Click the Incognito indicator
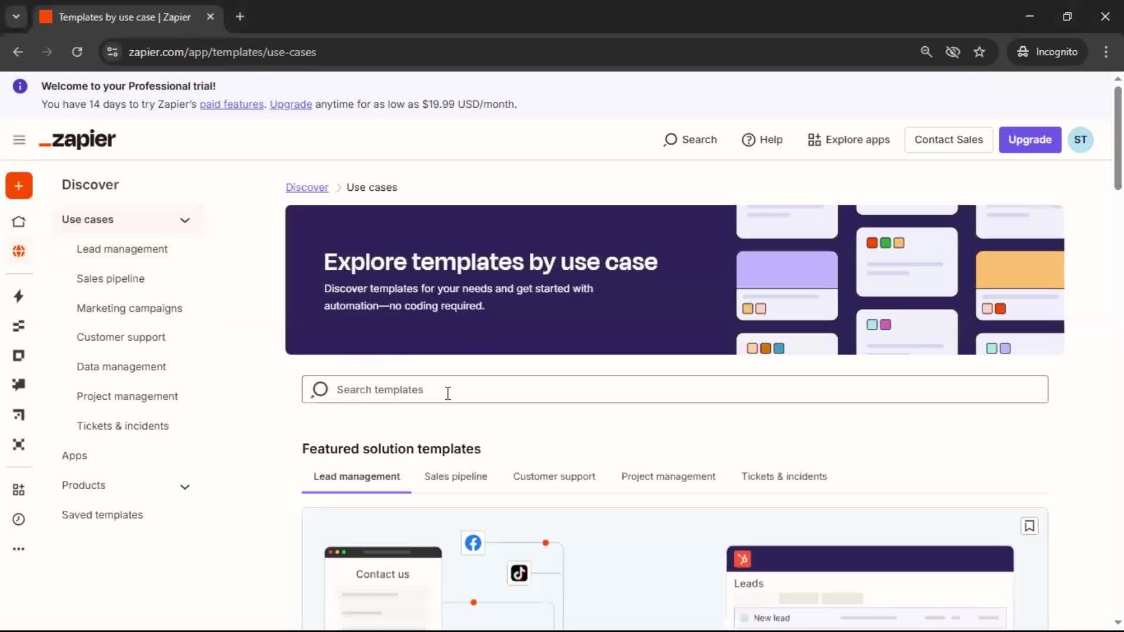 click(x=1047, y=52)
